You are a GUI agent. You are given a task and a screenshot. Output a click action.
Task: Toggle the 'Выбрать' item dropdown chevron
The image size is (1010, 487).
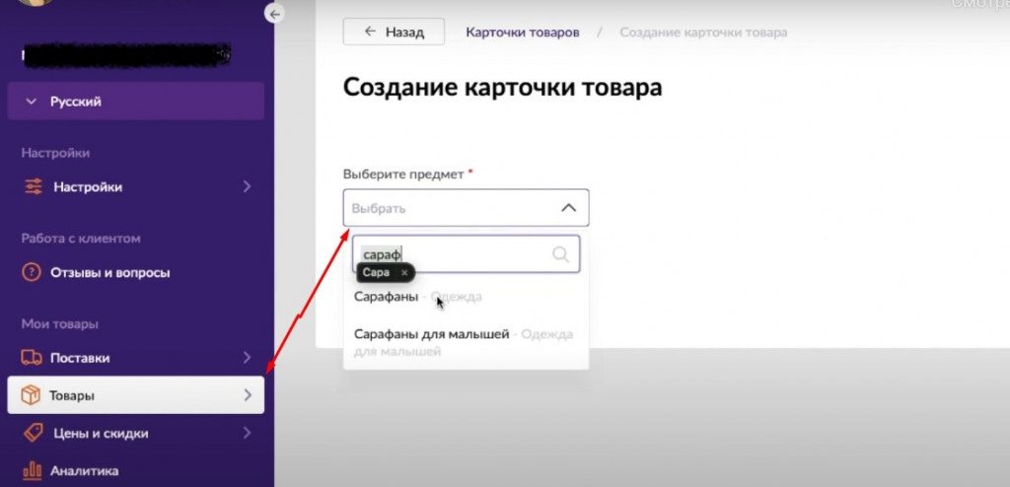[568, 208]
